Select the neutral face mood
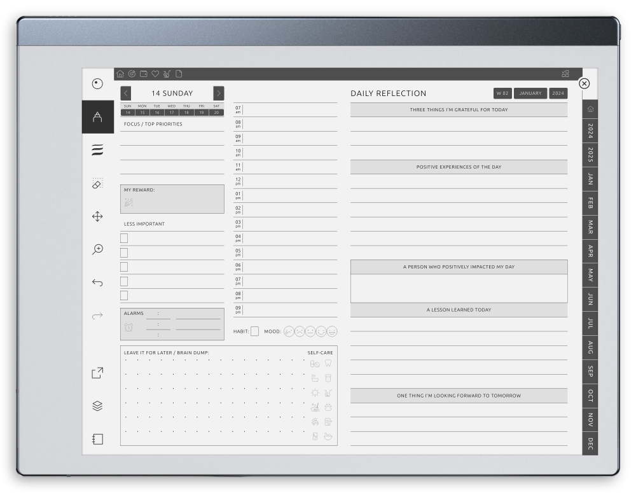The image size is (636, 493). [310, 331]
